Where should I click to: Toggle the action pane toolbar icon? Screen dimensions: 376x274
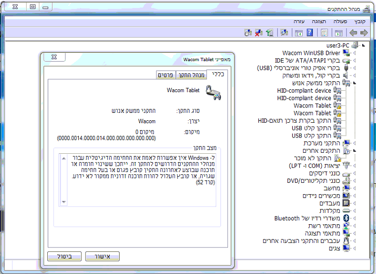[299, 33]
